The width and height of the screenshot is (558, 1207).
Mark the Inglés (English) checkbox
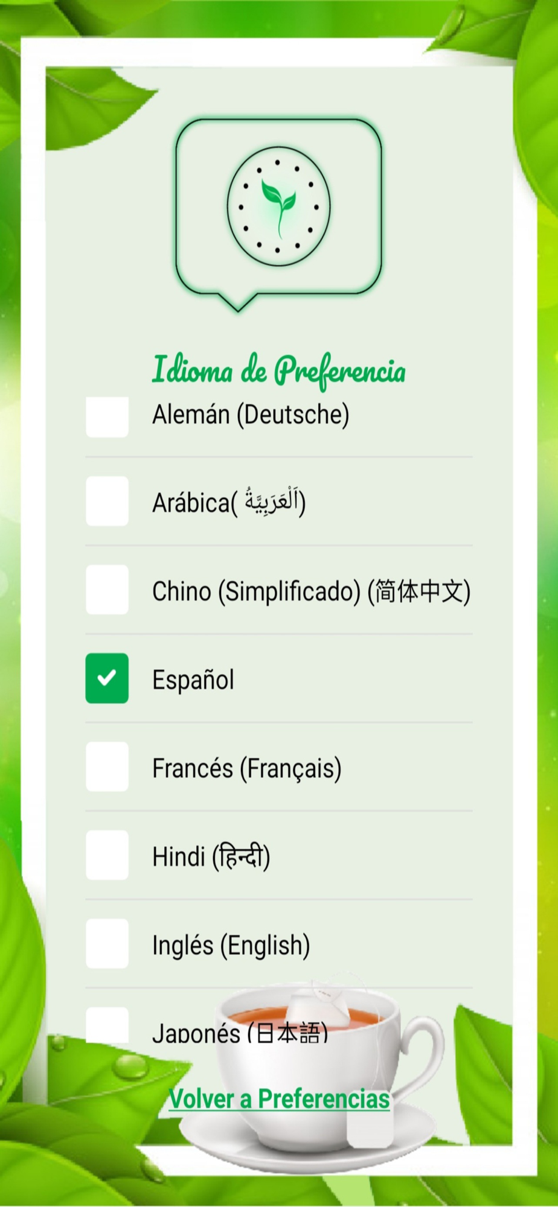(107, 943)
